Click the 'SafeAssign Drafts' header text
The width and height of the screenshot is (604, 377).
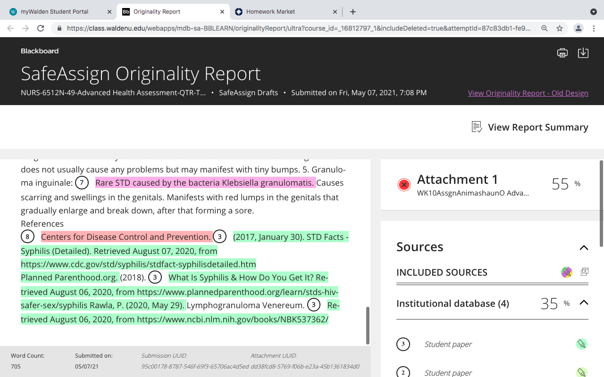[x=248, y=93]
